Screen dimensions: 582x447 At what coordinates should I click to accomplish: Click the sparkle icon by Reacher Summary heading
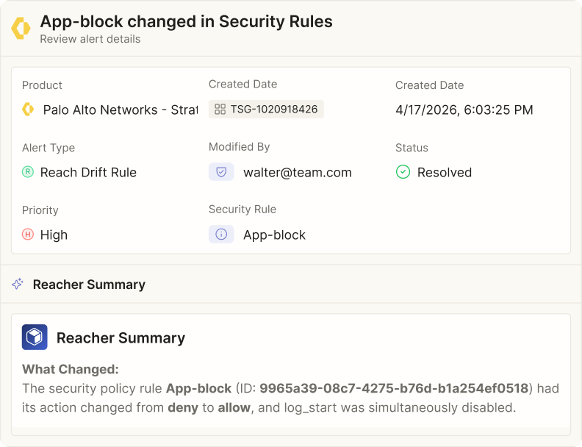(18, 284)
